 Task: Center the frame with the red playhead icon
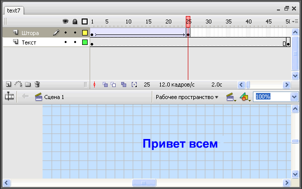(94, 84)
